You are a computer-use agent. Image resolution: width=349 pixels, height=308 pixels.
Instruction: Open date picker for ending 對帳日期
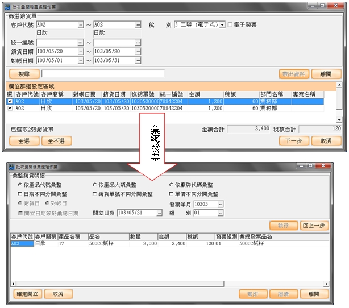138,61
